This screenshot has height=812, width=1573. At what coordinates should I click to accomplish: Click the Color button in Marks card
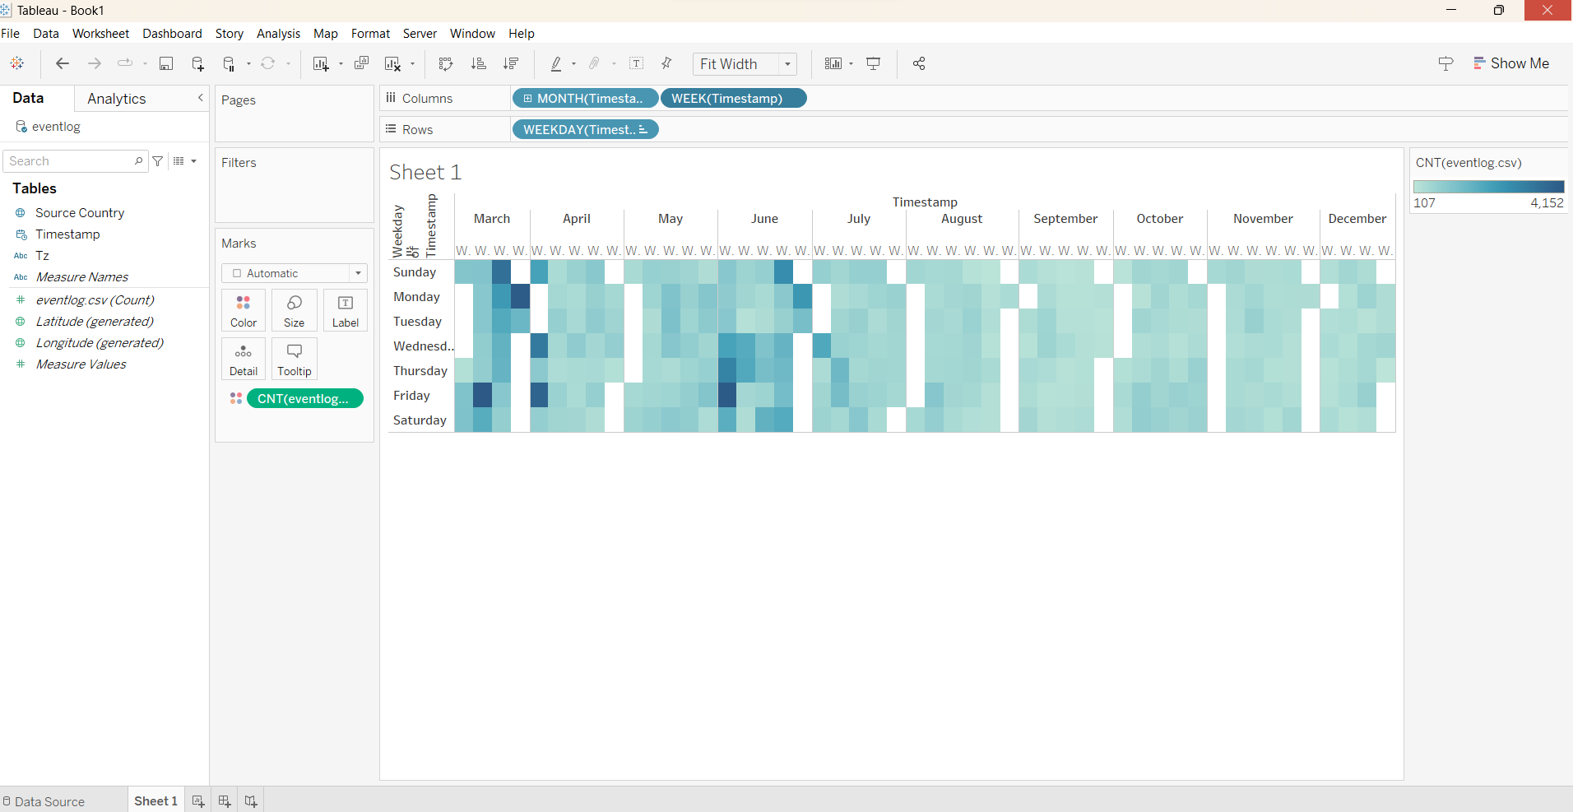click(244, 311)
